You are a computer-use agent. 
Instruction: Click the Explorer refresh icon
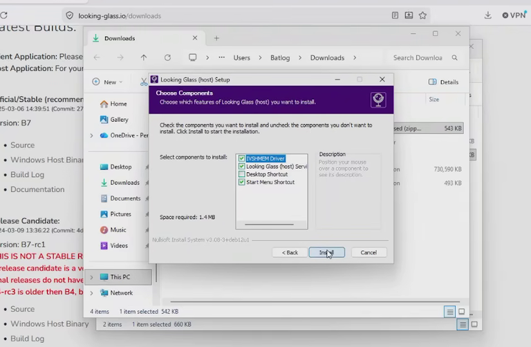point(167,57)
